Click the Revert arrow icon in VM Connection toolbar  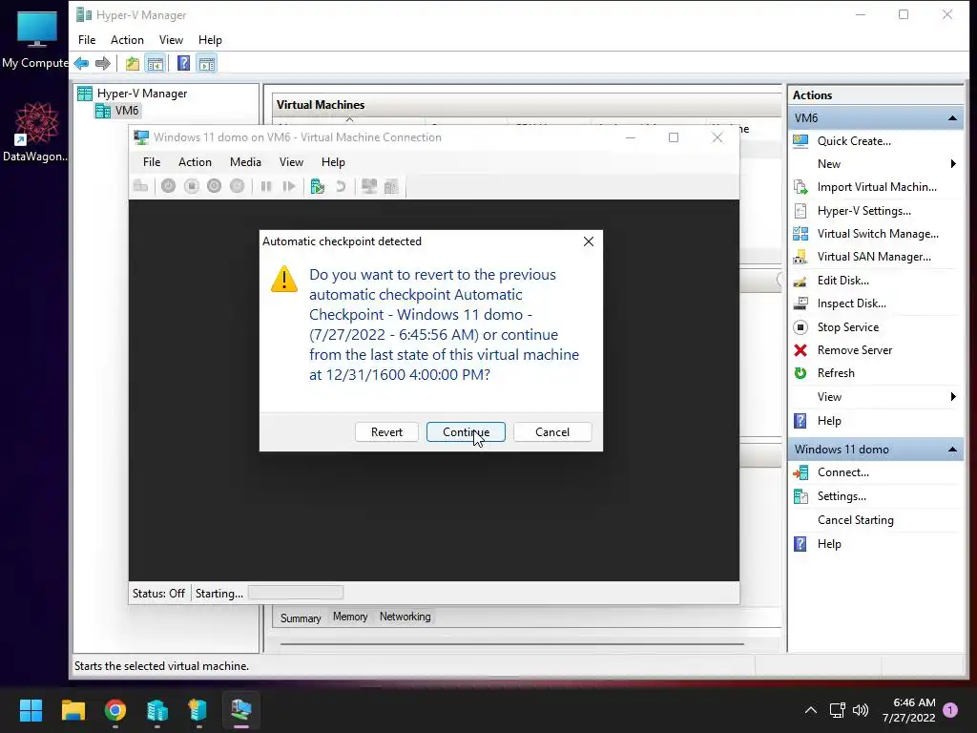[x=341, y=186]
